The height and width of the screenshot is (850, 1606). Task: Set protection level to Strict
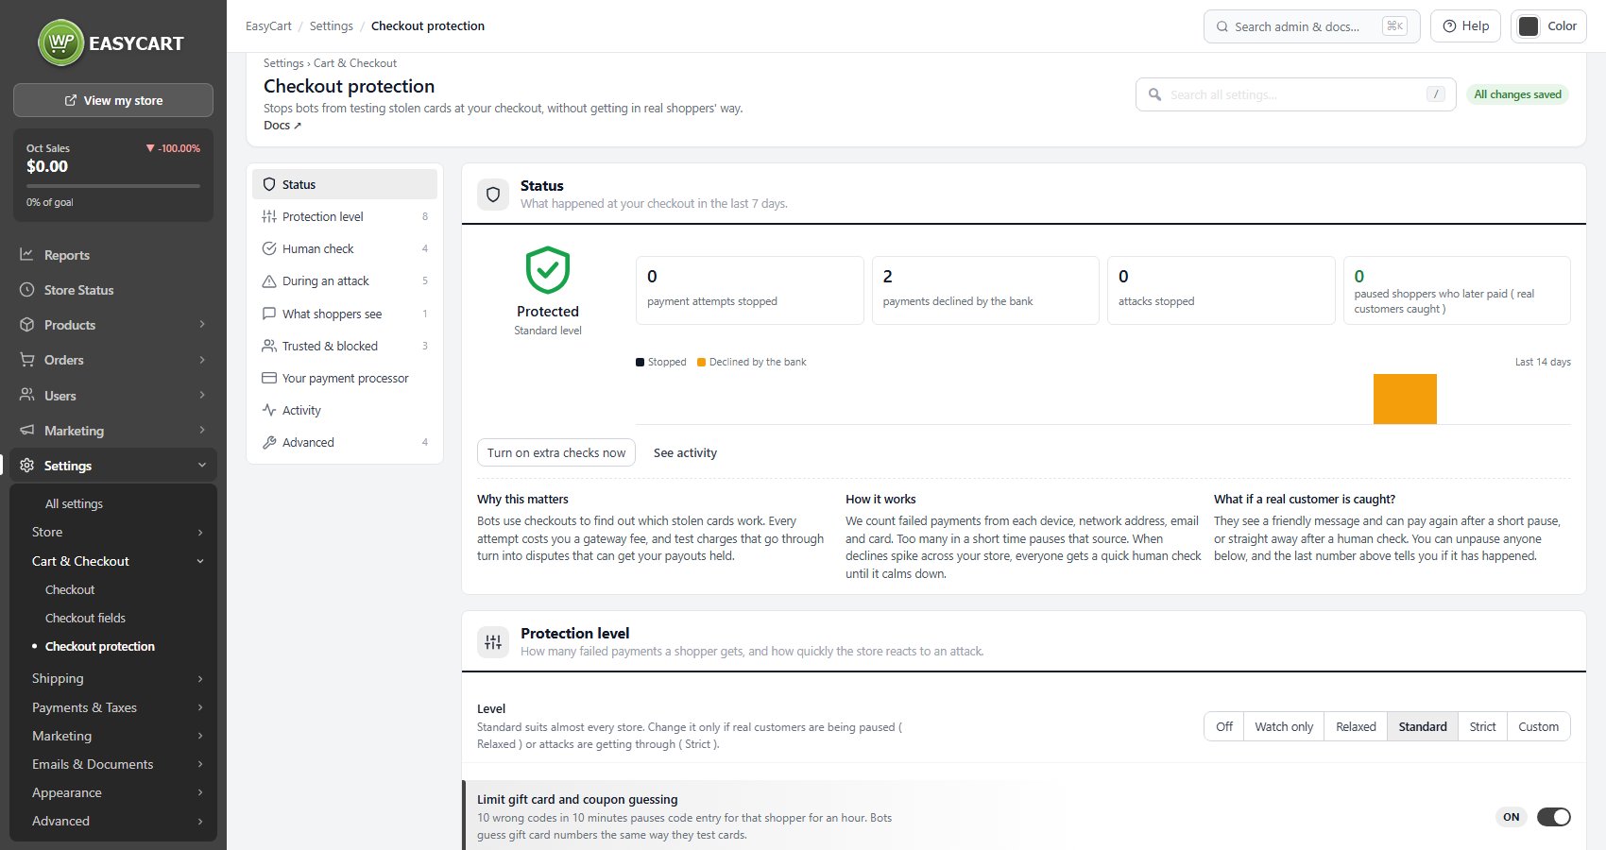pos(1482,726)
